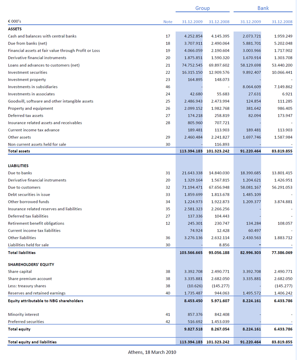
Task: Select note 41 for Minority interest
Action: tap(168, 314)
